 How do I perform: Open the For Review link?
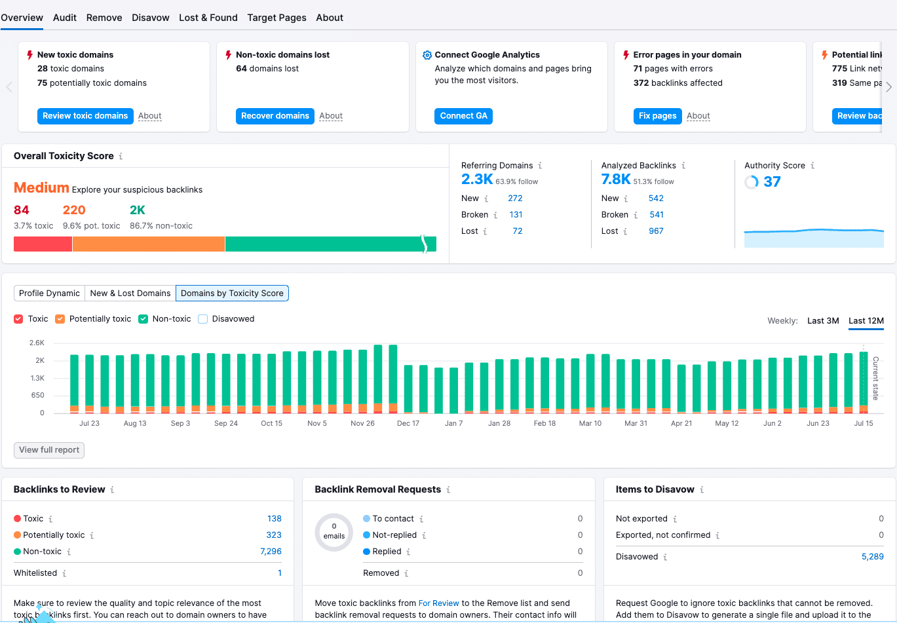438,603
